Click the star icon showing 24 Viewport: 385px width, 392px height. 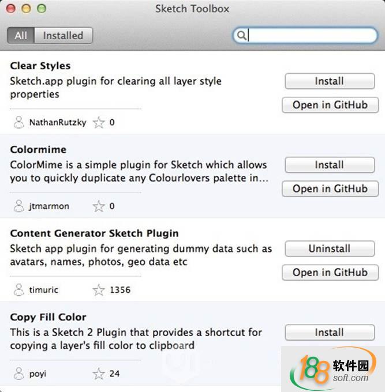[99, 373]
